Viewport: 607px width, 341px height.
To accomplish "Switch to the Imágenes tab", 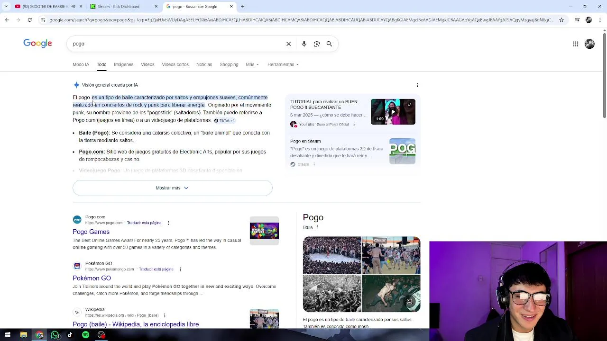I will [123, 64].
